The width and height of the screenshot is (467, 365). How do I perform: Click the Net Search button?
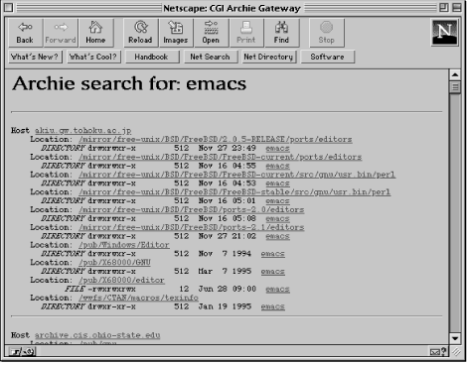(x=211, y=57)
